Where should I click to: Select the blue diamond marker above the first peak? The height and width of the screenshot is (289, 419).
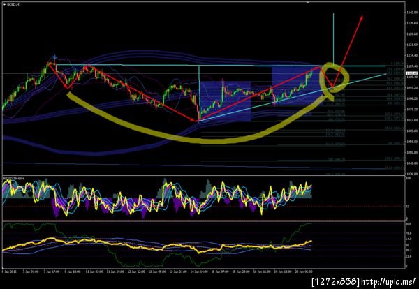[x=54, y=57]
